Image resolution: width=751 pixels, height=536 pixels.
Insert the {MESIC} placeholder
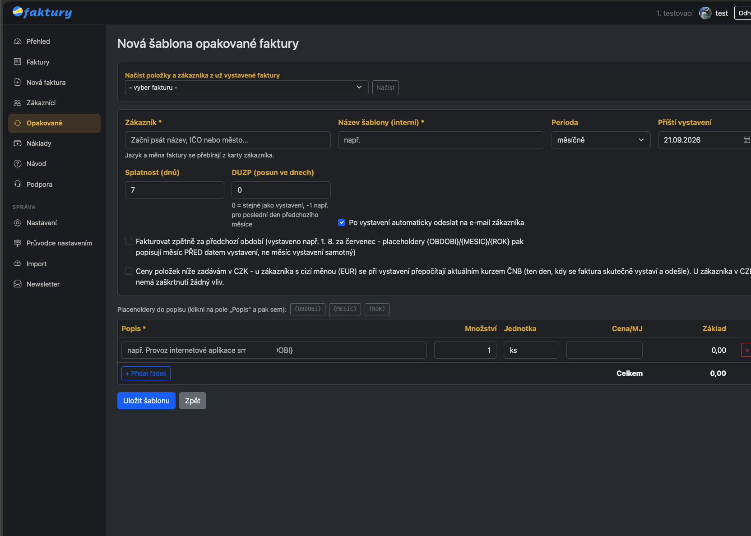pyautogui.click(x=345, y=309)
